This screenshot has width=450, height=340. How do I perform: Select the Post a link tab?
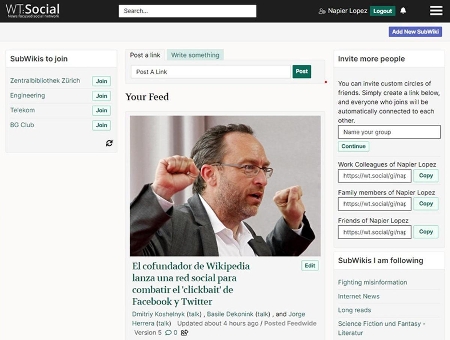coord(145,55)
